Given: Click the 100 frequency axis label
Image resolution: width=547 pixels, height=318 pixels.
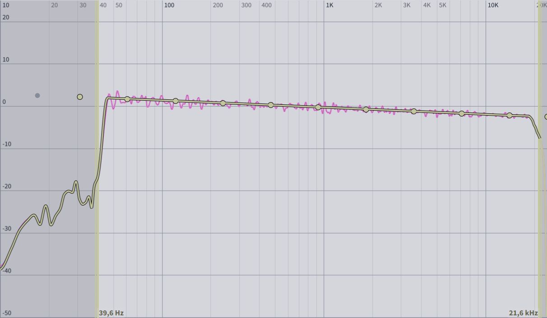Looking at the screenshot, I should 169,5.
